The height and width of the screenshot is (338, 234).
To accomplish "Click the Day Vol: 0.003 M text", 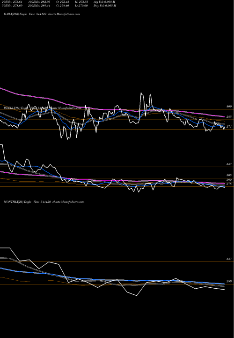I will point(105,6).
